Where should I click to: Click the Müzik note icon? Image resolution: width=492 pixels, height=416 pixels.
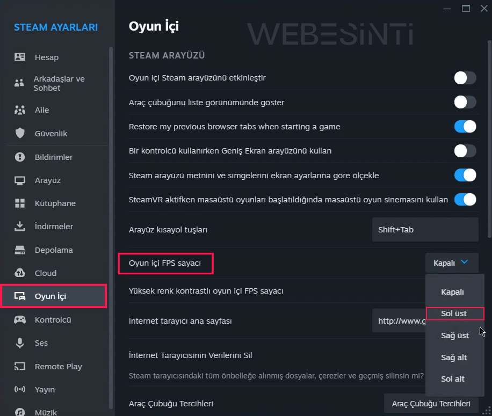[x=20, y=412]
